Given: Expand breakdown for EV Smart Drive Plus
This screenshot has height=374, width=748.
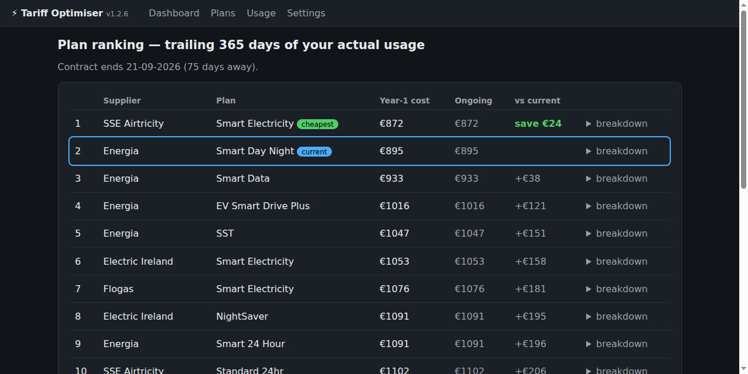Looking at the screenshot, I should click(617, 206).
